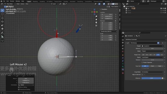The height and width of the screenshot is (94, 167).
Task: Select the Breakdowner pose tool
Action: coord(2,41)
